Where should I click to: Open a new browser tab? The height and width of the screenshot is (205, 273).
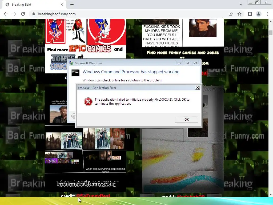pos(72,5)
